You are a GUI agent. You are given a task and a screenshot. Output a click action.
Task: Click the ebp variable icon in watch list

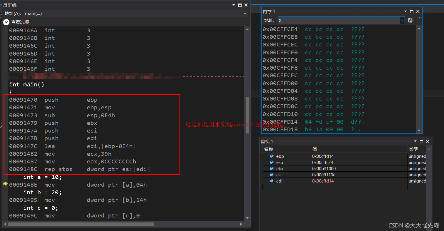(x=272, y=156)
